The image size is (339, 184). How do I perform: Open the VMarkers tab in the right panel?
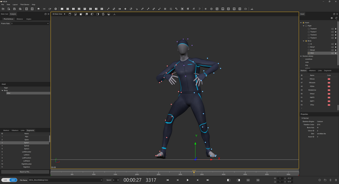coord(312,71)
